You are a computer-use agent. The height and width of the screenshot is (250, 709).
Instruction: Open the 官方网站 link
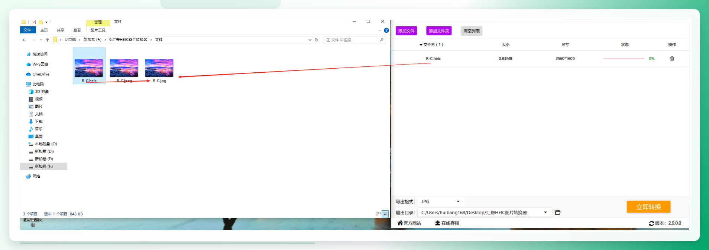(409, 223)
